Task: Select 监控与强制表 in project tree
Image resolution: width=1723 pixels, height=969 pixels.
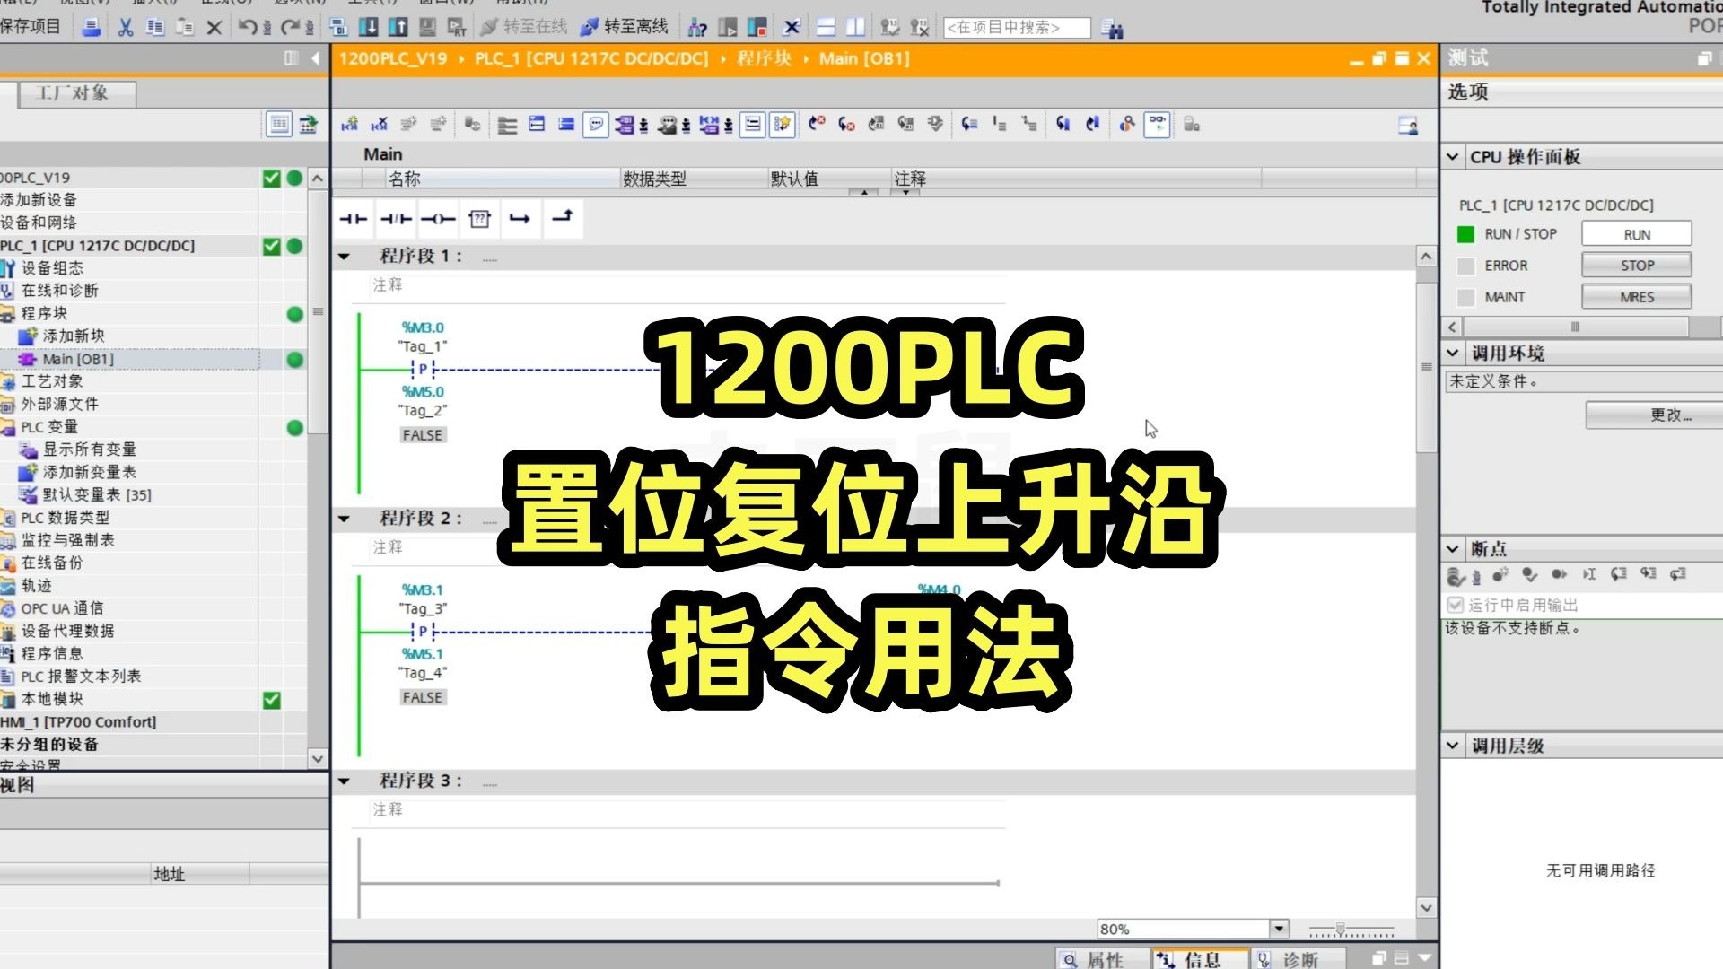Action: (67, 540)
